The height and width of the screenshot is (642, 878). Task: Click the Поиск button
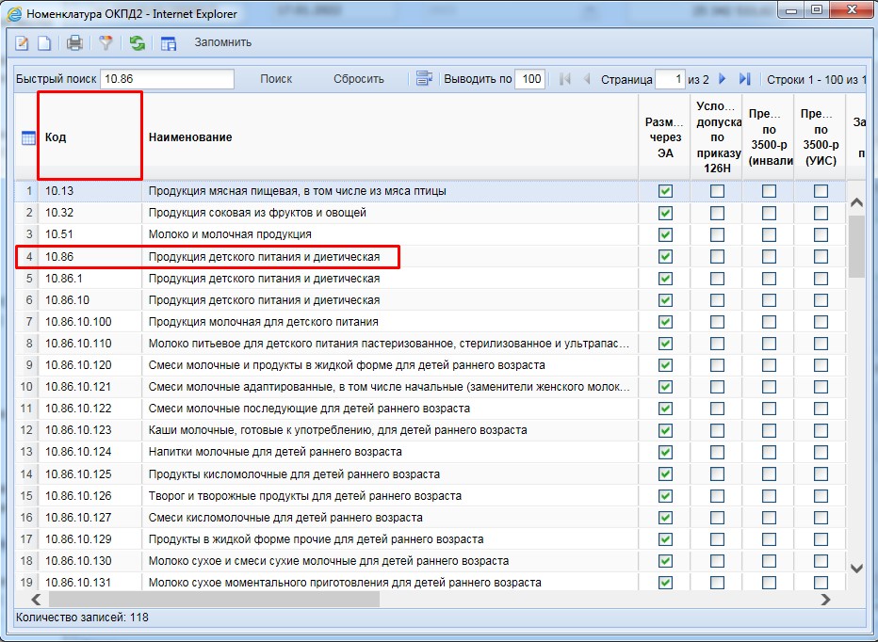pos(276,79)
